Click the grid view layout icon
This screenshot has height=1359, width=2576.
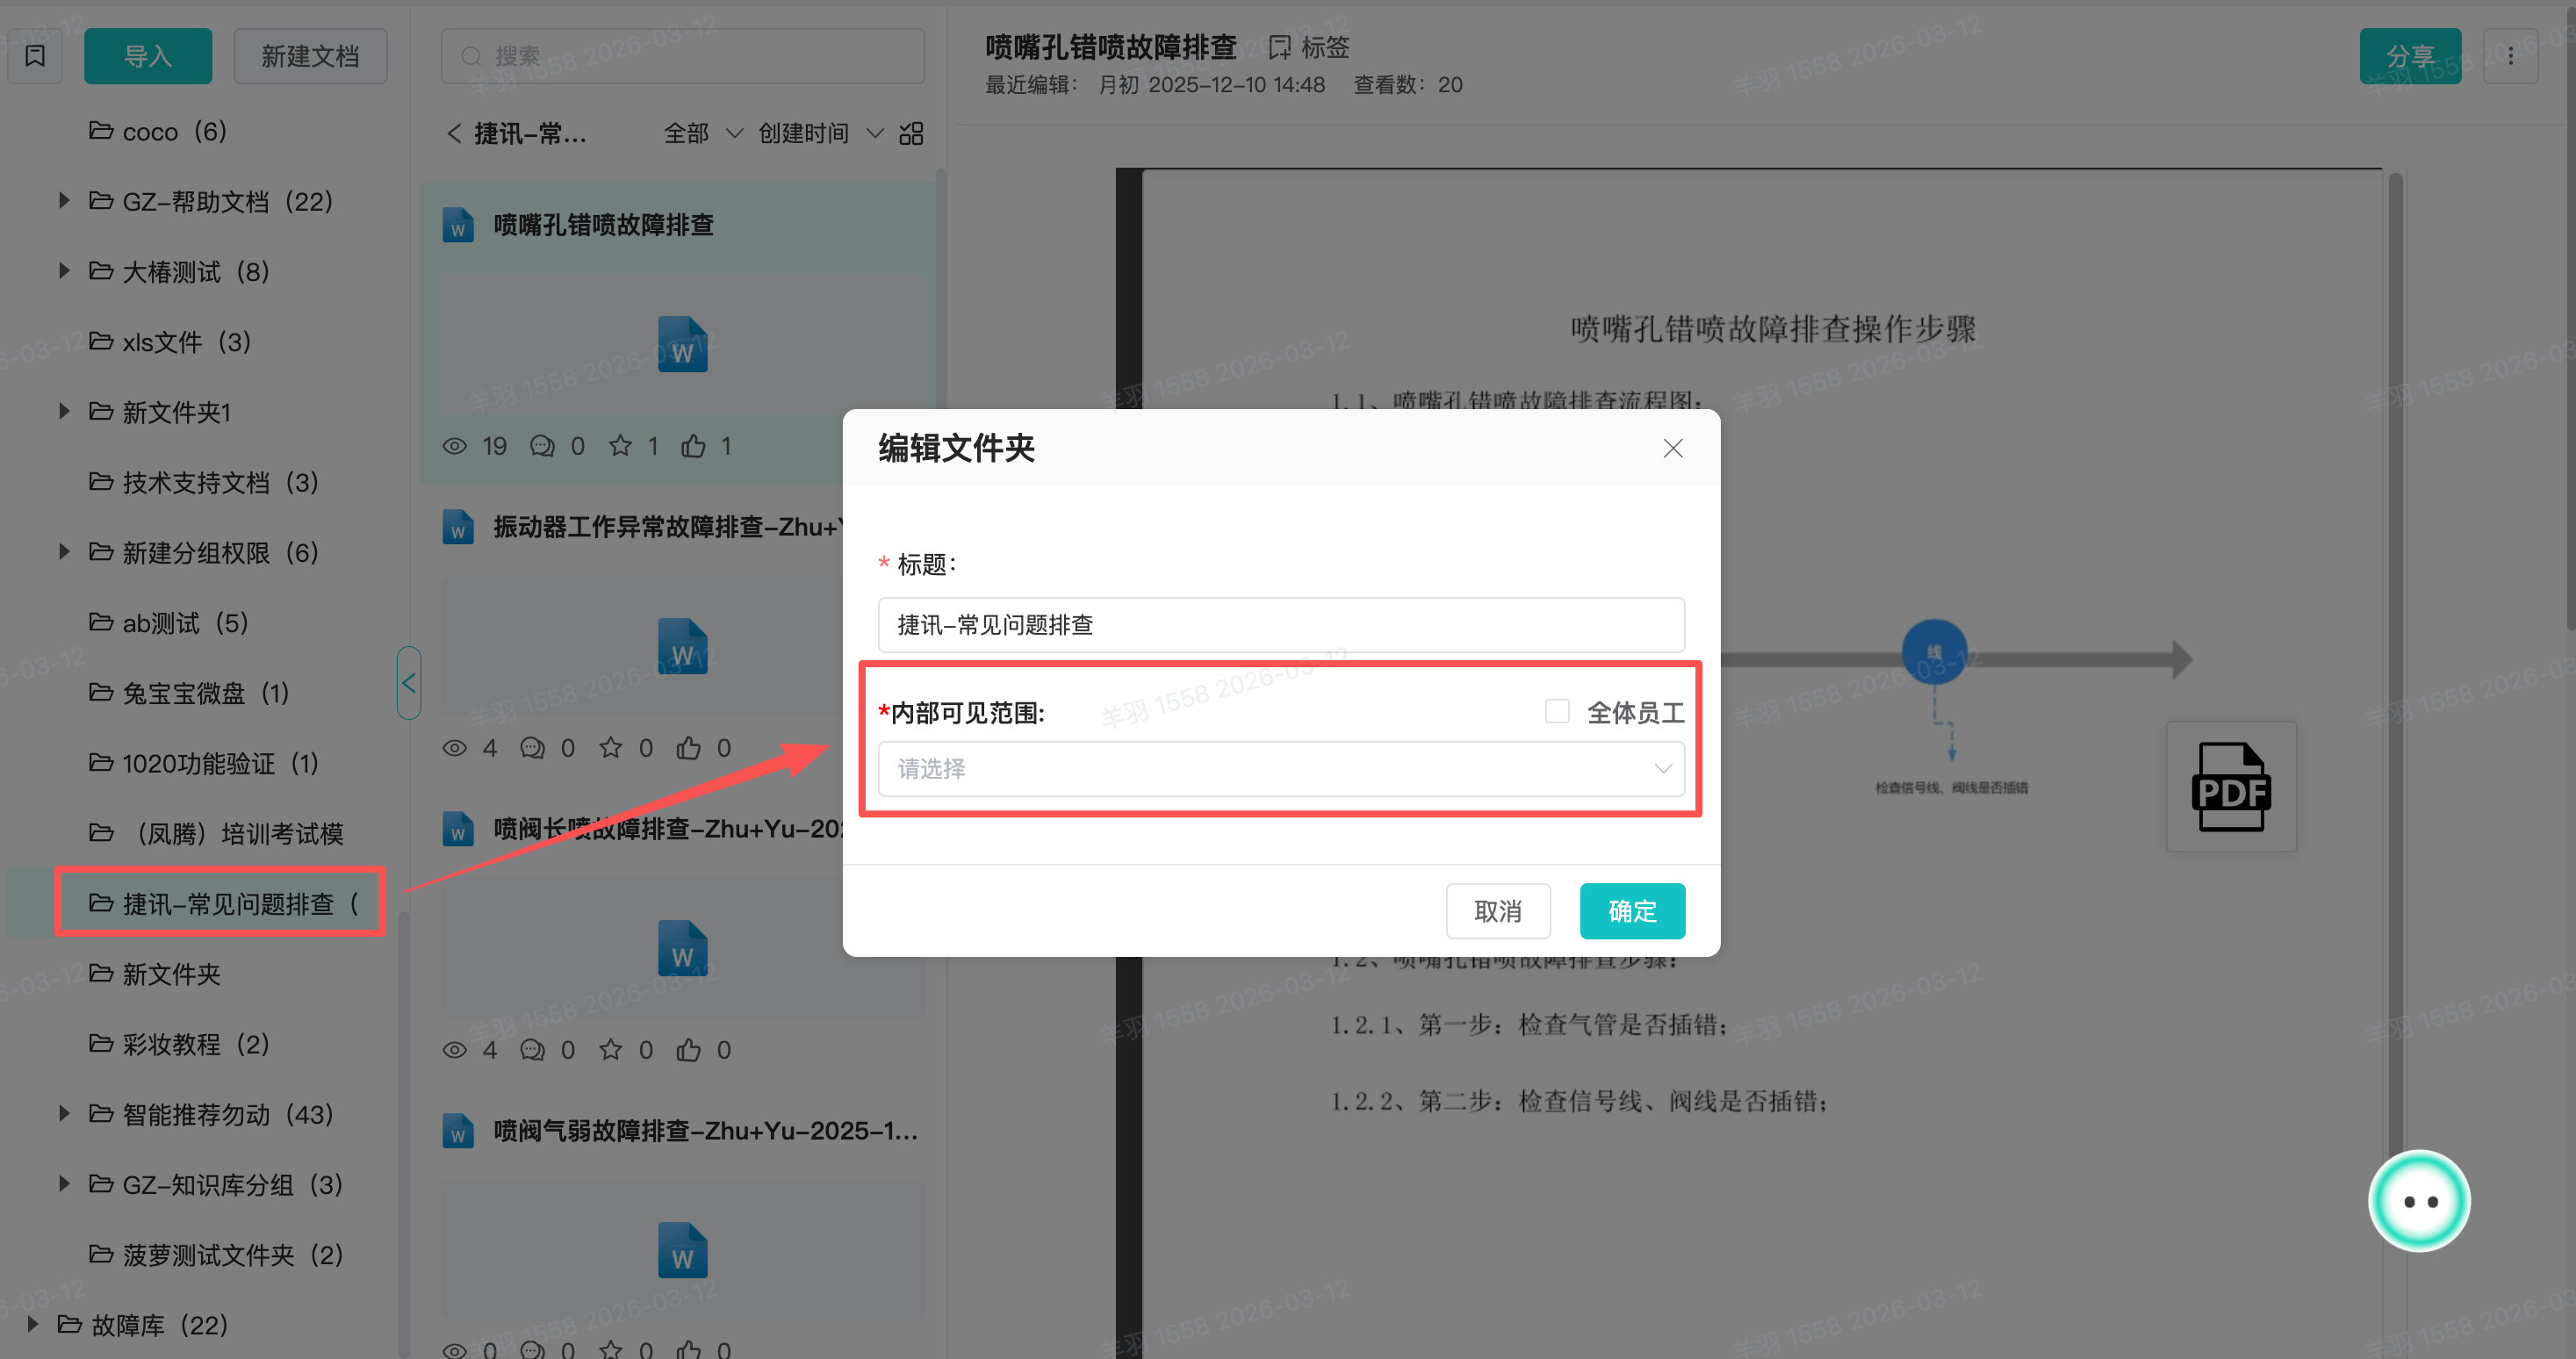911,133
